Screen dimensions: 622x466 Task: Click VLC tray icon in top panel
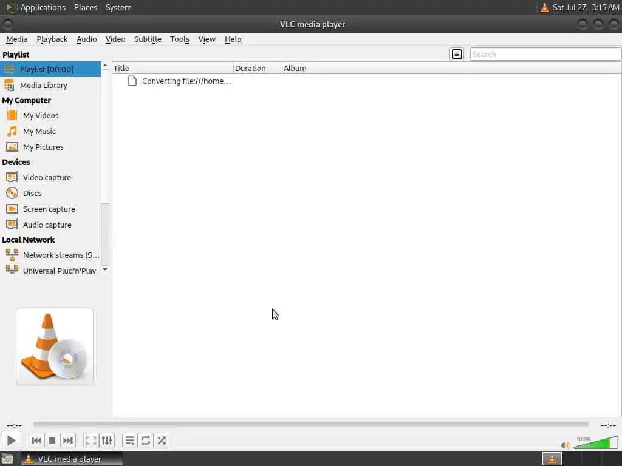(545, 7)
